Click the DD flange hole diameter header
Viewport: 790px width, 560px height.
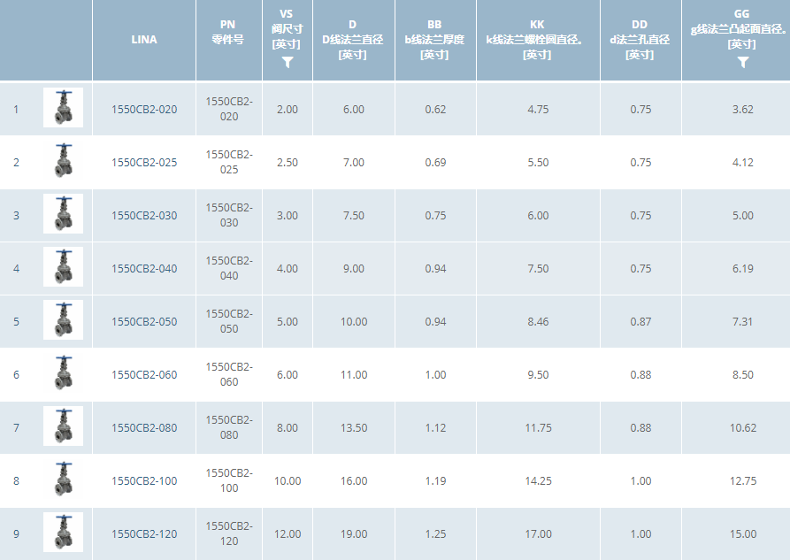click(640, 39)
